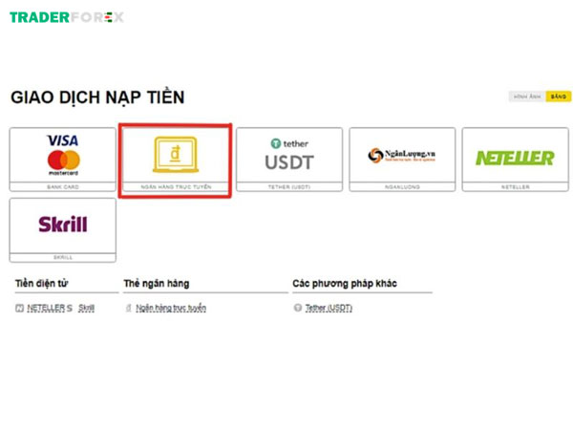This screenshot has height=430, width=573.
Task: Select the Skrill deposit card
Action: 63,230
